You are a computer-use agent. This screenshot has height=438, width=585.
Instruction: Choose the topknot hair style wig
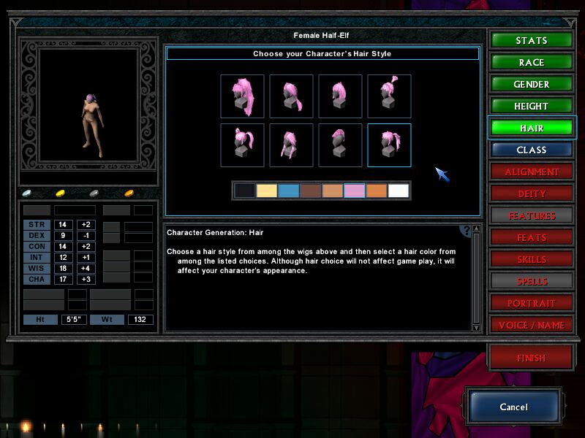tap(388, 96)
